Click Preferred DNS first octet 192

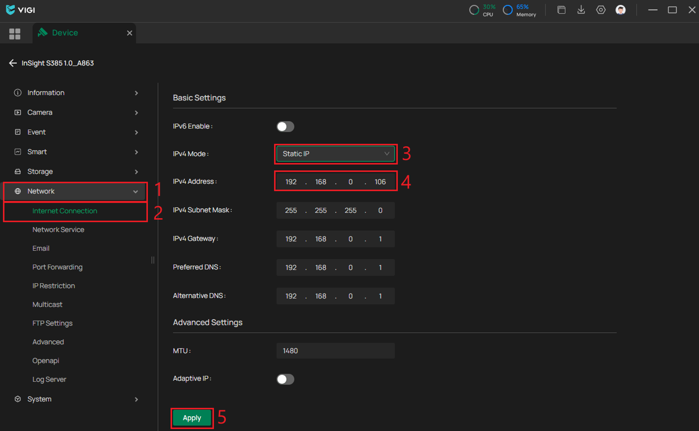coord(291,267)
